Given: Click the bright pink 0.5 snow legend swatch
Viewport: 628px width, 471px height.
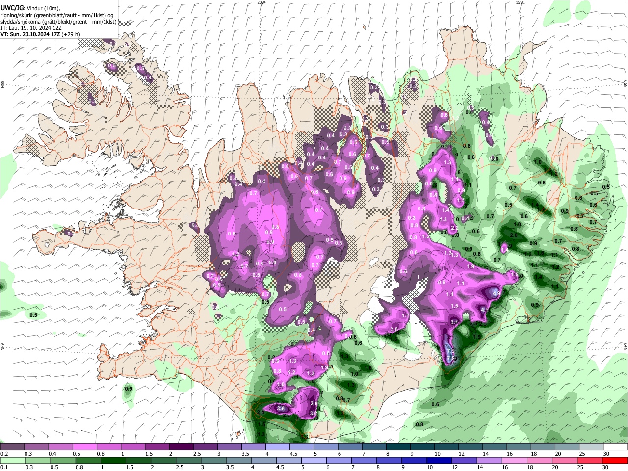Looking at the screenshot, I should [84, 447].
